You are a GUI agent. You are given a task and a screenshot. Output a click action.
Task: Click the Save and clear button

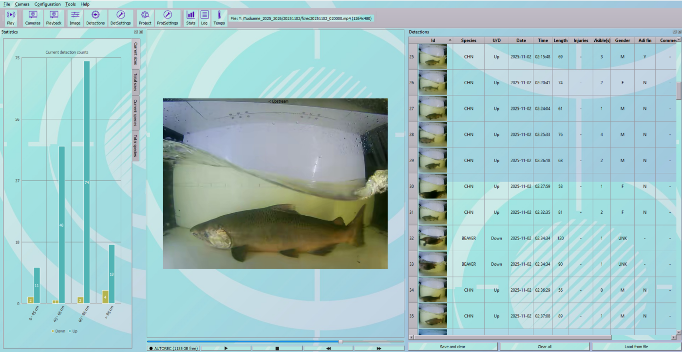[x=453, y=347]
